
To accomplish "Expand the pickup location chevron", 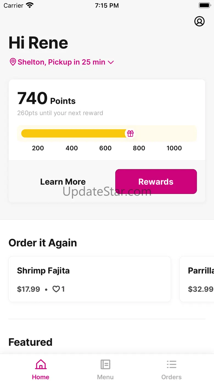I will pos(111,62).
